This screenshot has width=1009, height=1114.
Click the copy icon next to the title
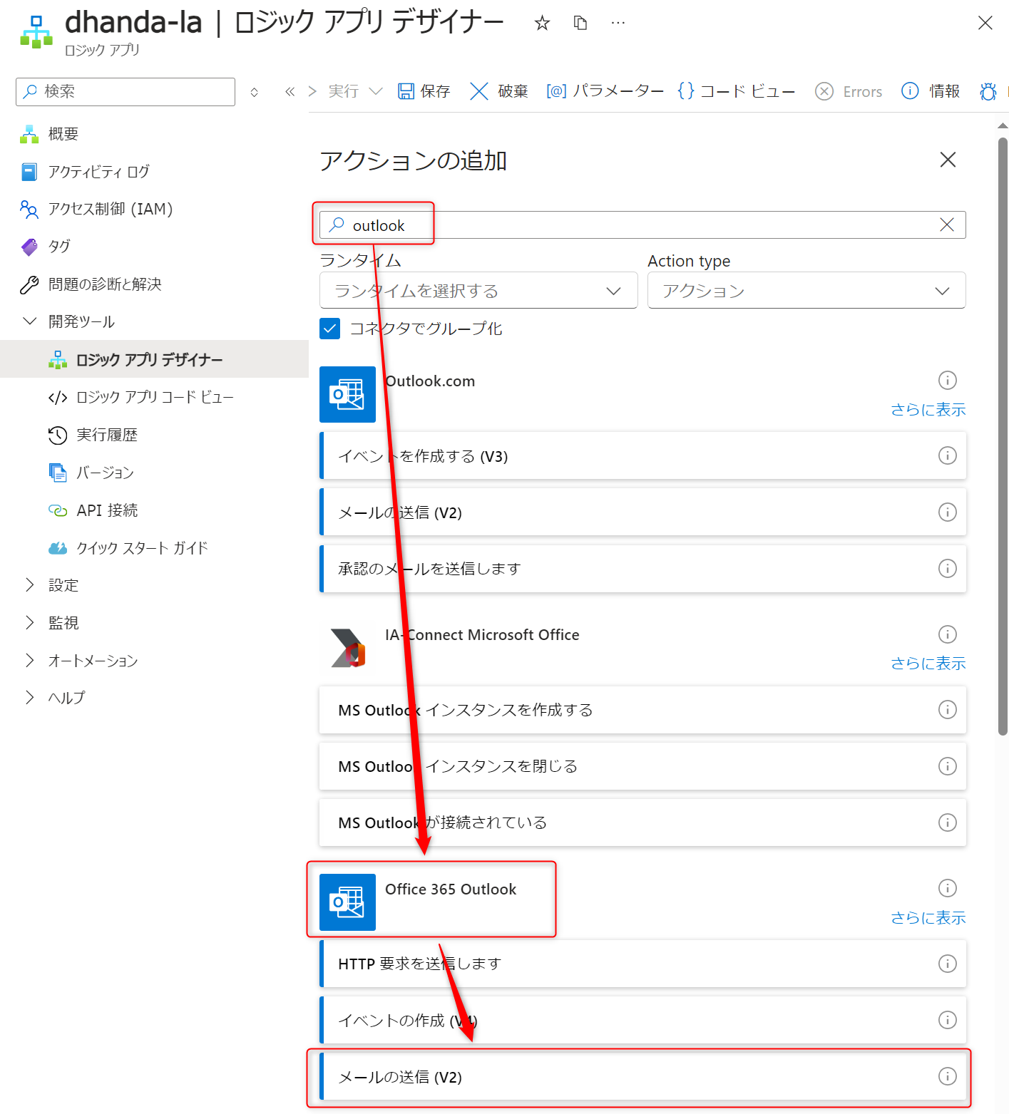580,24
